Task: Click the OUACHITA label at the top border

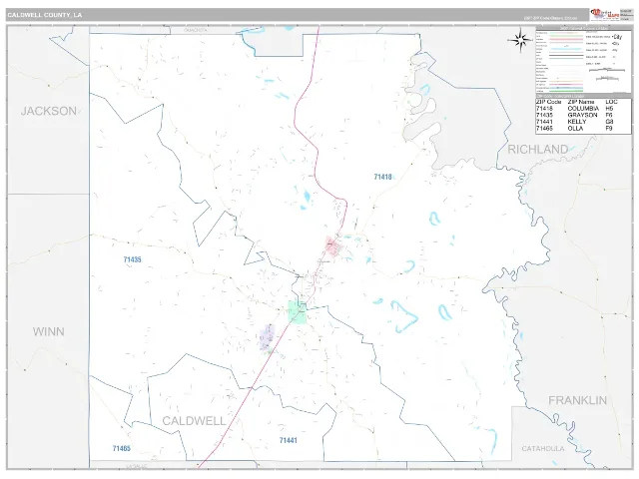Action: point(196,30)
